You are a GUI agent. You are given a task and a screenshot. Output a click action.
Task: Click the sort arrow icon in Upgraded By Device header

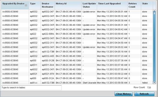[x=26, y=5]
